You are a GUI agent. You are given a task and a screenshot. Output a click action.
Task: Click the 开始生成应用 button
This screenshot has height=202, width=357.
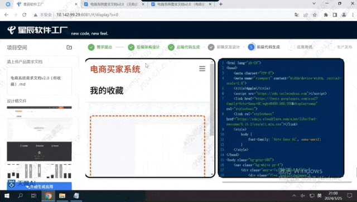(39, 186)
